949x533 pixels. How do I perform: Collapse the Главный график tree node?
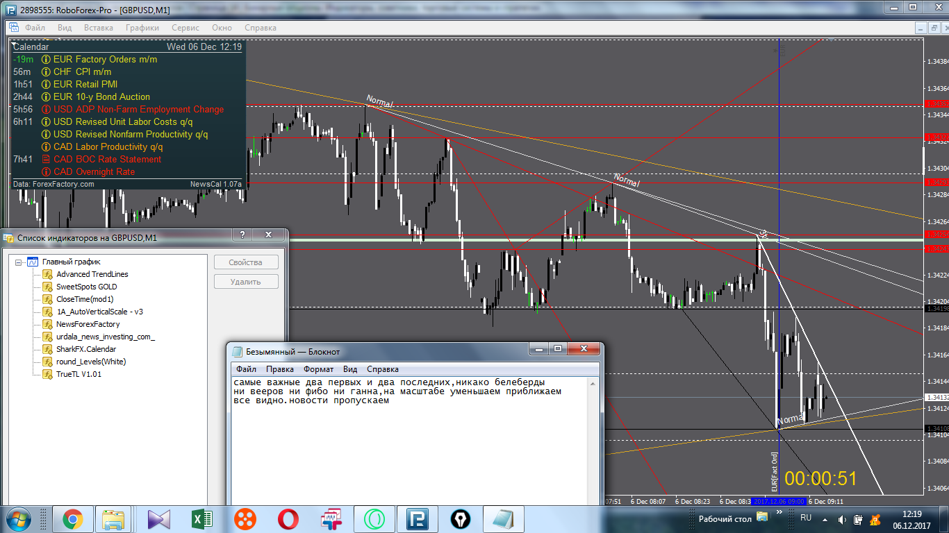18,262
